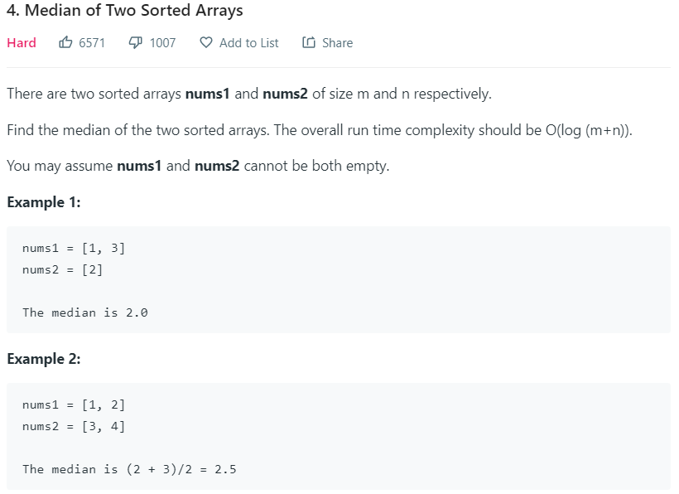Select the Hard difficulty label

22,42
